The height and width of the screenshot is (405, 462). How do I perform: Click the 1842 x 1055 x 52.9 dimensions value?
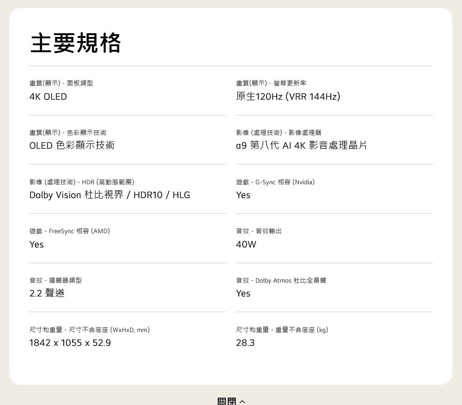click(70, 343)
